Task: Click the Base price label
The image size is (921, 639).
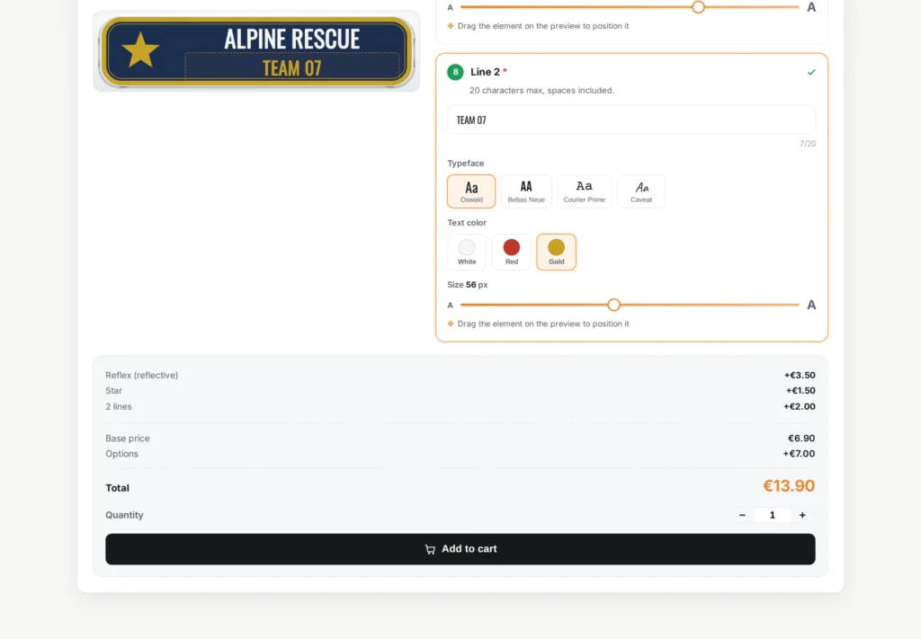Action: coord(128,439)
